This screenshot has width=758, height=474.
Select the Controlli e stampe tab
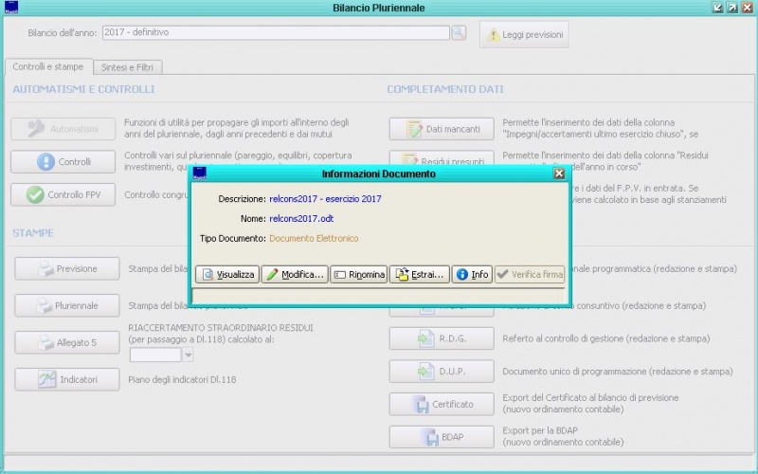[47, 67]
